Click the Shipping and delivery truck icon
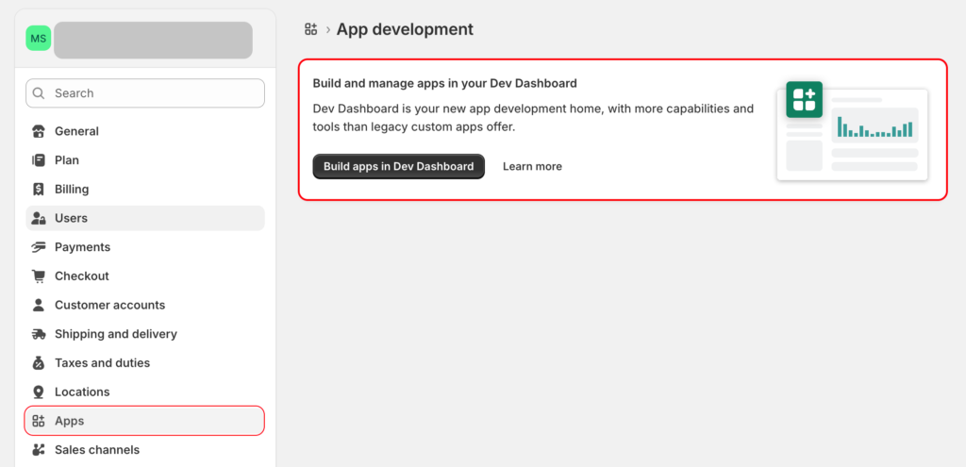966x467 pixels. coord(38,334)
